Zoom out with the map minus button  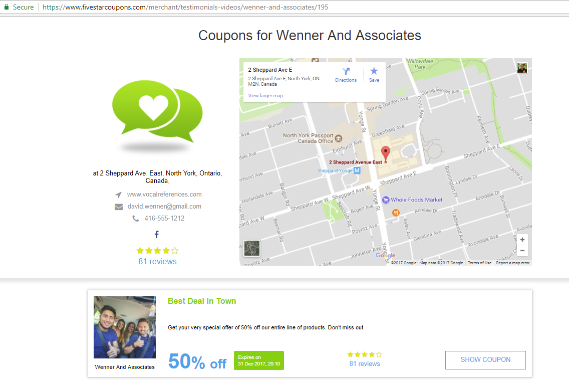(x=522, y=251)
